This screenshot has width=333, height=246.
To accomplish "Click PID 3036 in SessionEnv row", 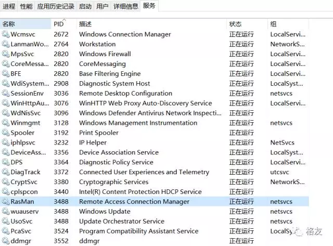I will (61, 93).
